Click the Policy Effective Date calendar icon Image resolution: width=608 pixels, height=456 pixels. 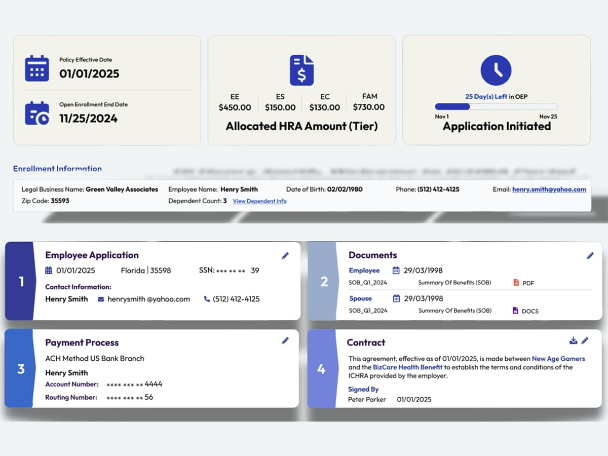(37, 68)
